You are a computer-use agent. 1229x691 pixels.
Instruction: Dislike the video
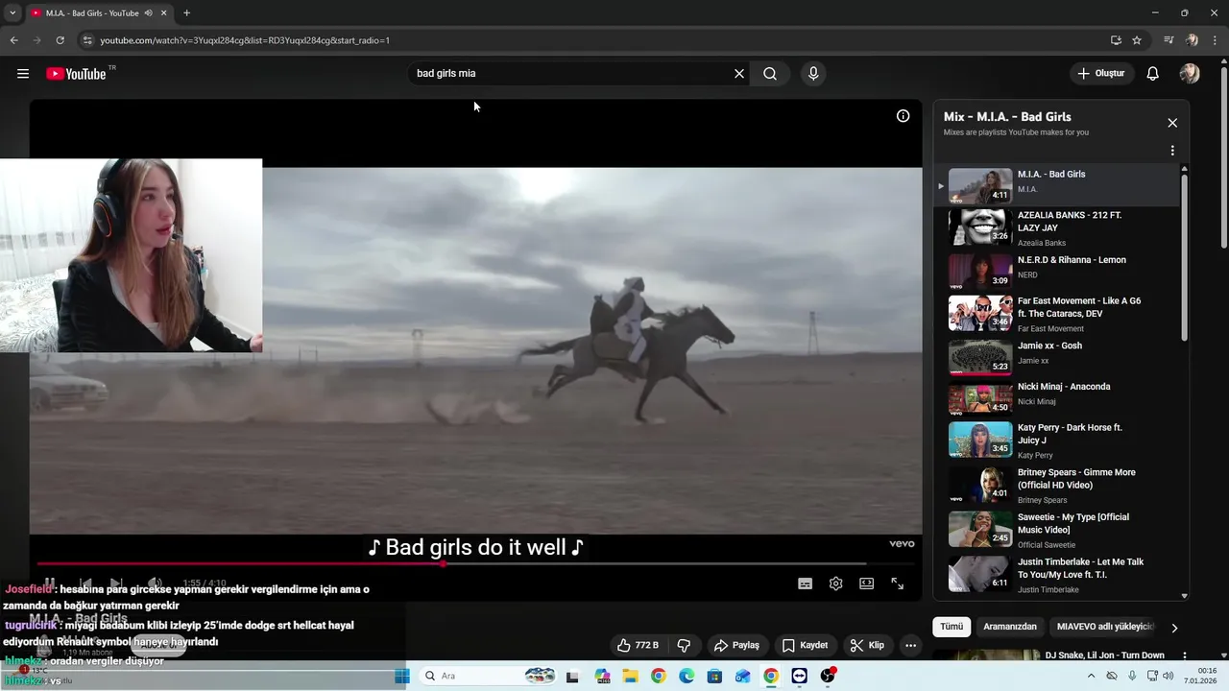pos(684,645)
